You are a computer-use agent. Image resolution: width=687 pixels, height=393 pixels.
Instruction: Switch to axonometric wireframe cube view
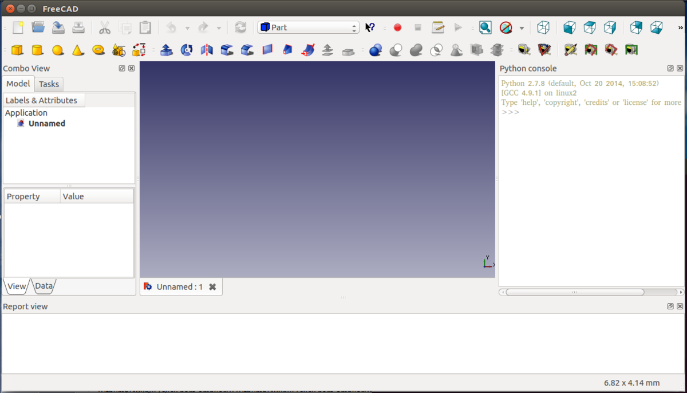(x=543, y=27)
